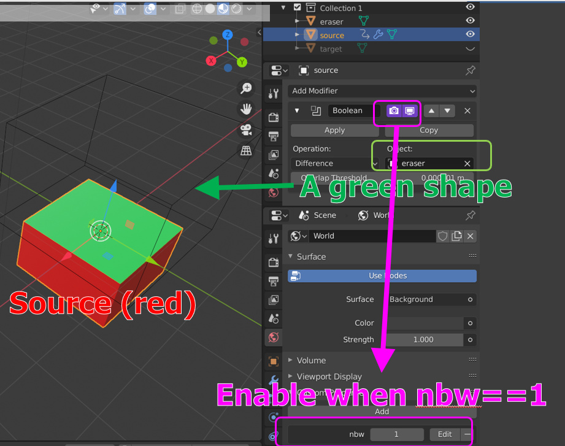Select solid viewport shading mode
Image resolution: width=565 pixels, height=446 pixels.
(x=210, y=9)
